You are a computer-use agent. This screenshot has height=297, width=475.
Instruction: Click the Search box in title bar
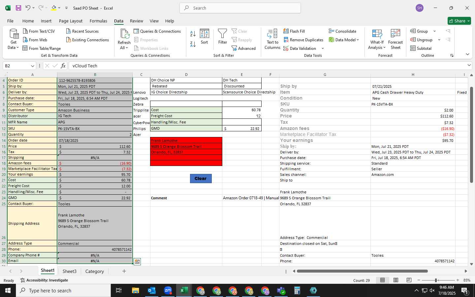(240, 8)
